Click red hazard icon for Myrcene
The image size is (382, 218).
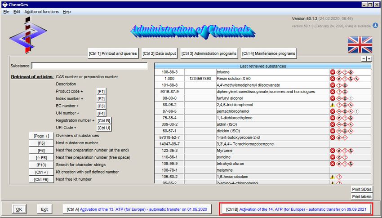click(x=333, y=151)
